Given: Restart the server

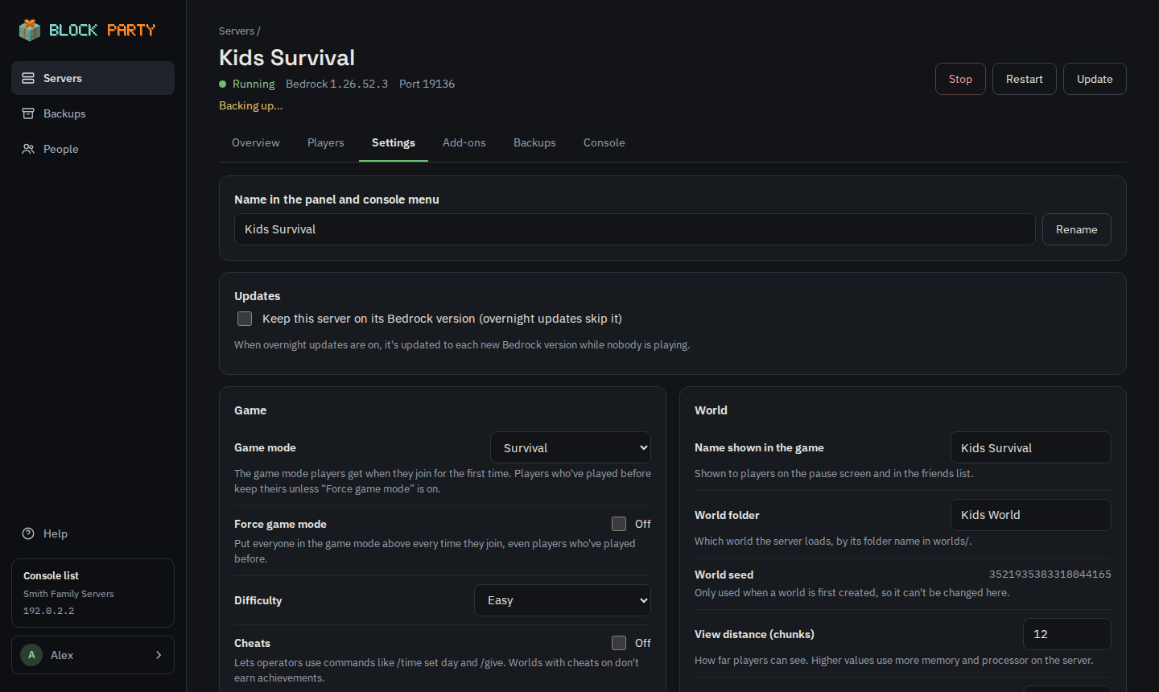Looking at the screenshot, I should pyautogui.click(x=1025, y=79).
